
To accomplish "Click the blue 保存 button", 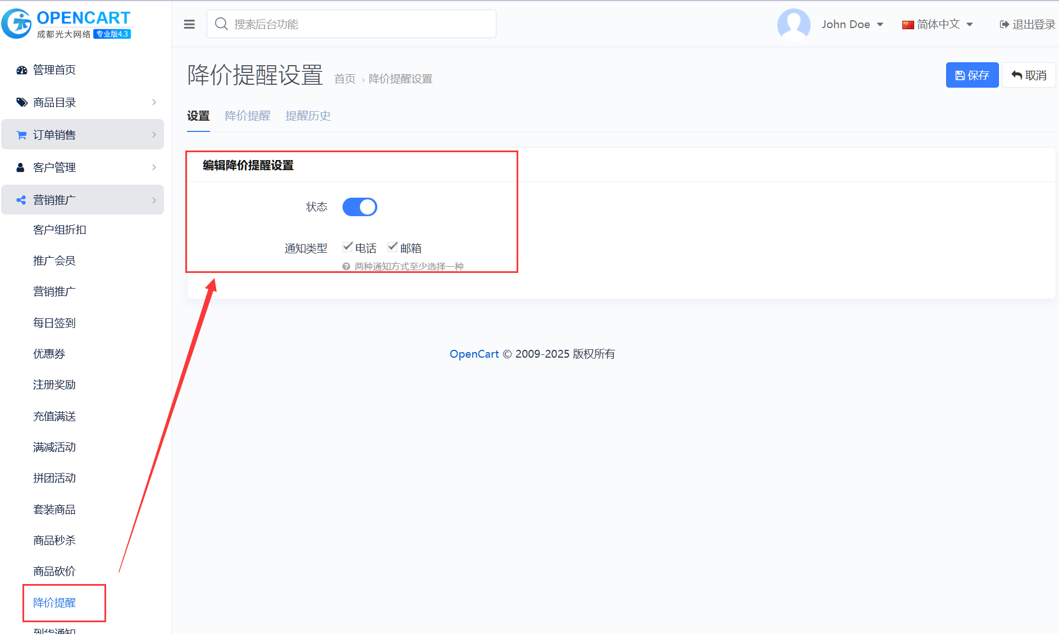I will coord(971,75).
